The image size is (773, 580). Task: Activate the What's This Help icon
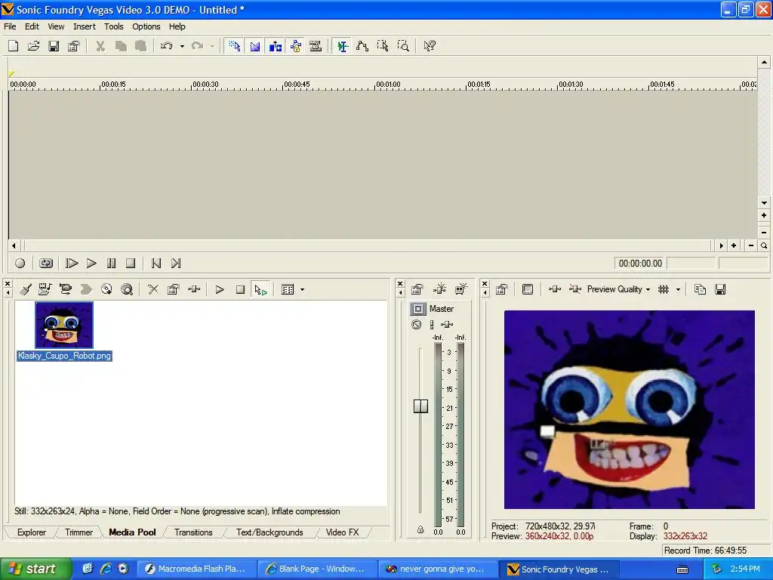click(430, 46)
